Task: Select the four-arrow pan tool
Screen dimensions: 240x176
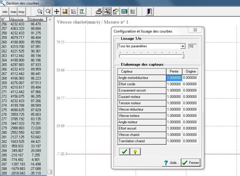Action: (57, 11)
